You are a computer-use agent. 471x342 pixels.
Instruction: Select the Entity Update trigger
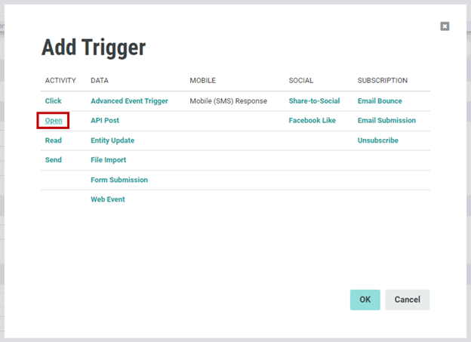(x=112, y=140)
